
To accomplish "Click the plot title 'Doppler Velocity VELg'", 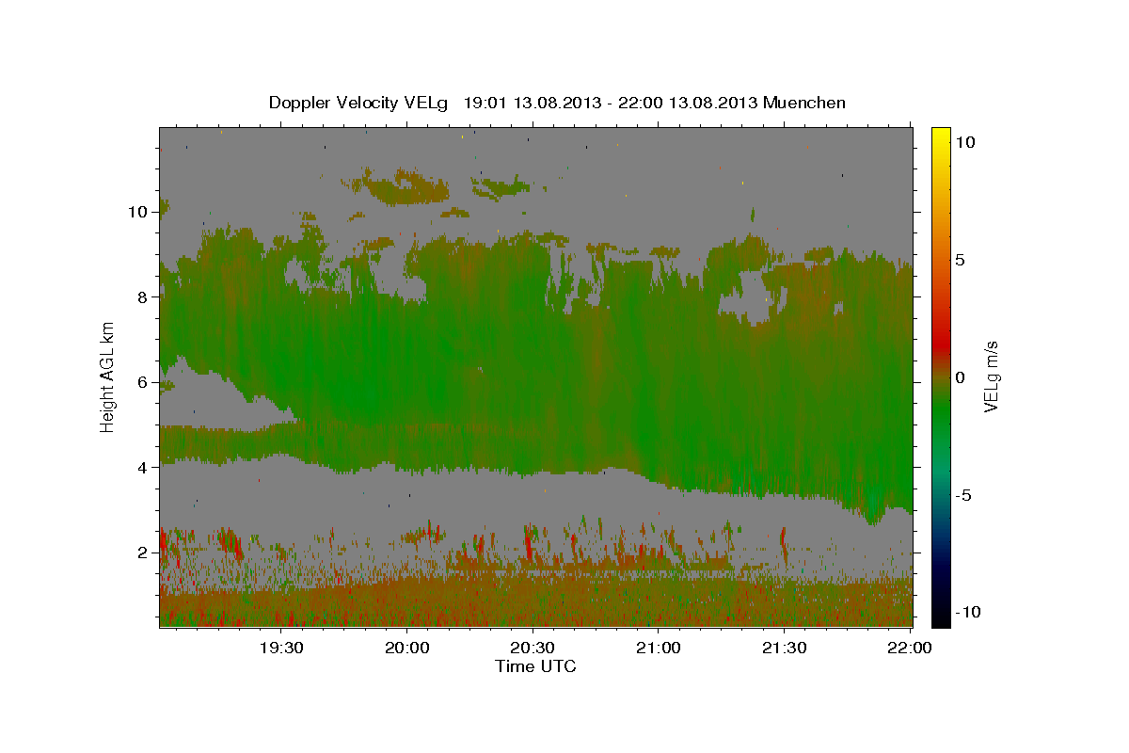I will 358,103.
